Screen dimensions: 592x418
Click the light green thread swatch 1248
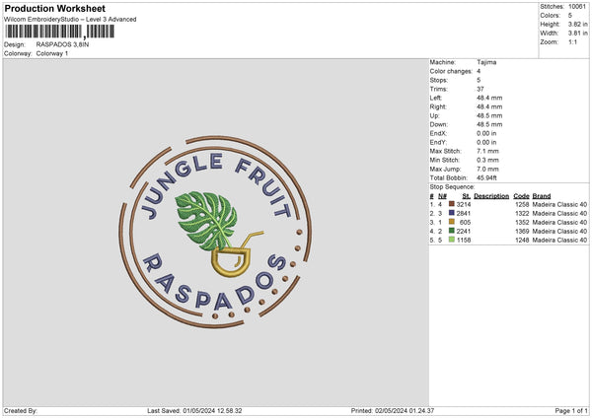tap(451, 240)
